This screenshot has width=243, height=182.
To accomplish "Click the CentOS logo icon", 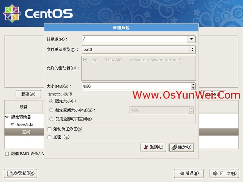I will (12, 14).
